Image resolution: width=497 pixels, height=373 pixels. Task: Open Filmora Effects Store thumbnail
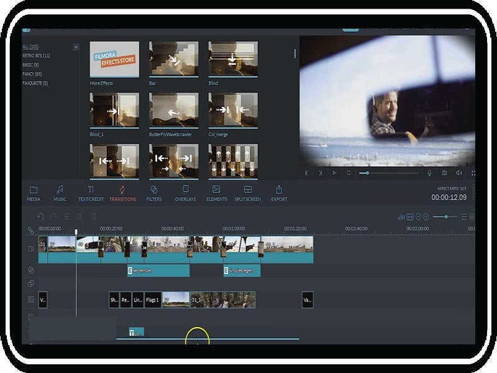point(114,59)
